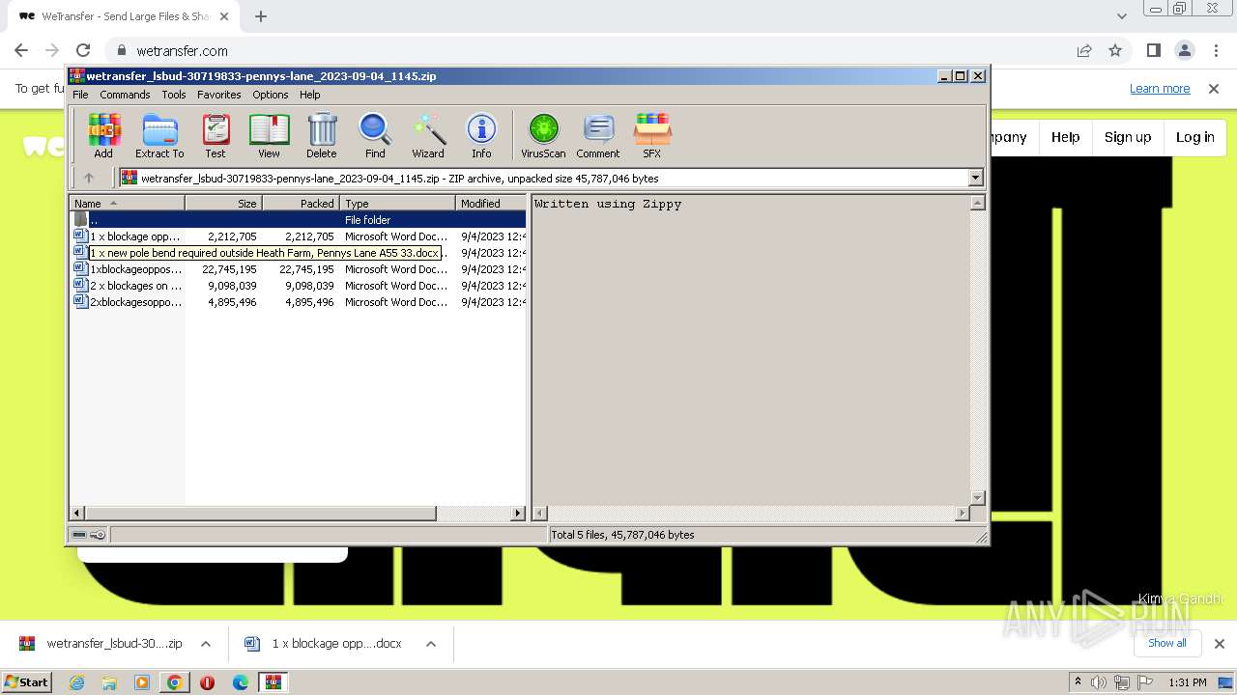The height and width of the screenshot is (695, 1237).
Task: Select file '1 x blockage opp...'
Action: tap(299, 236)
